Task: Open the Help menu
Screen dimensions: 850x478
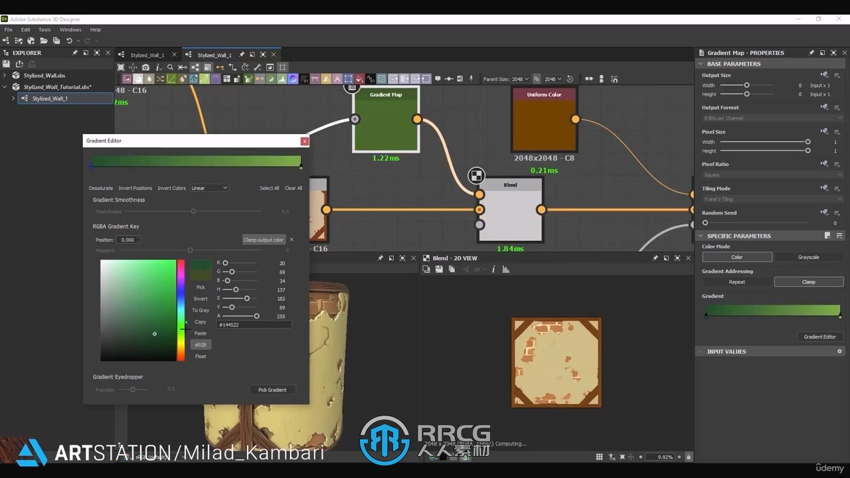Action: [x=96, y=29]
